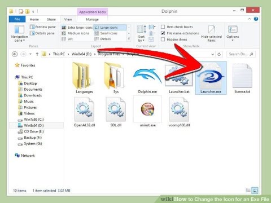Switch to the Manage tab

[x=92, y=19]
